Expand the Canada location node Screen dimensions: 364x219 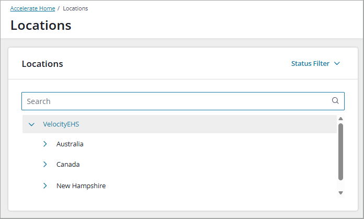pos(45,164)
